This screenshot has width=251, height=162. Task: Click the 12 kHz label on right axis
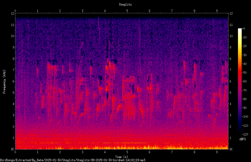(231, 14)
